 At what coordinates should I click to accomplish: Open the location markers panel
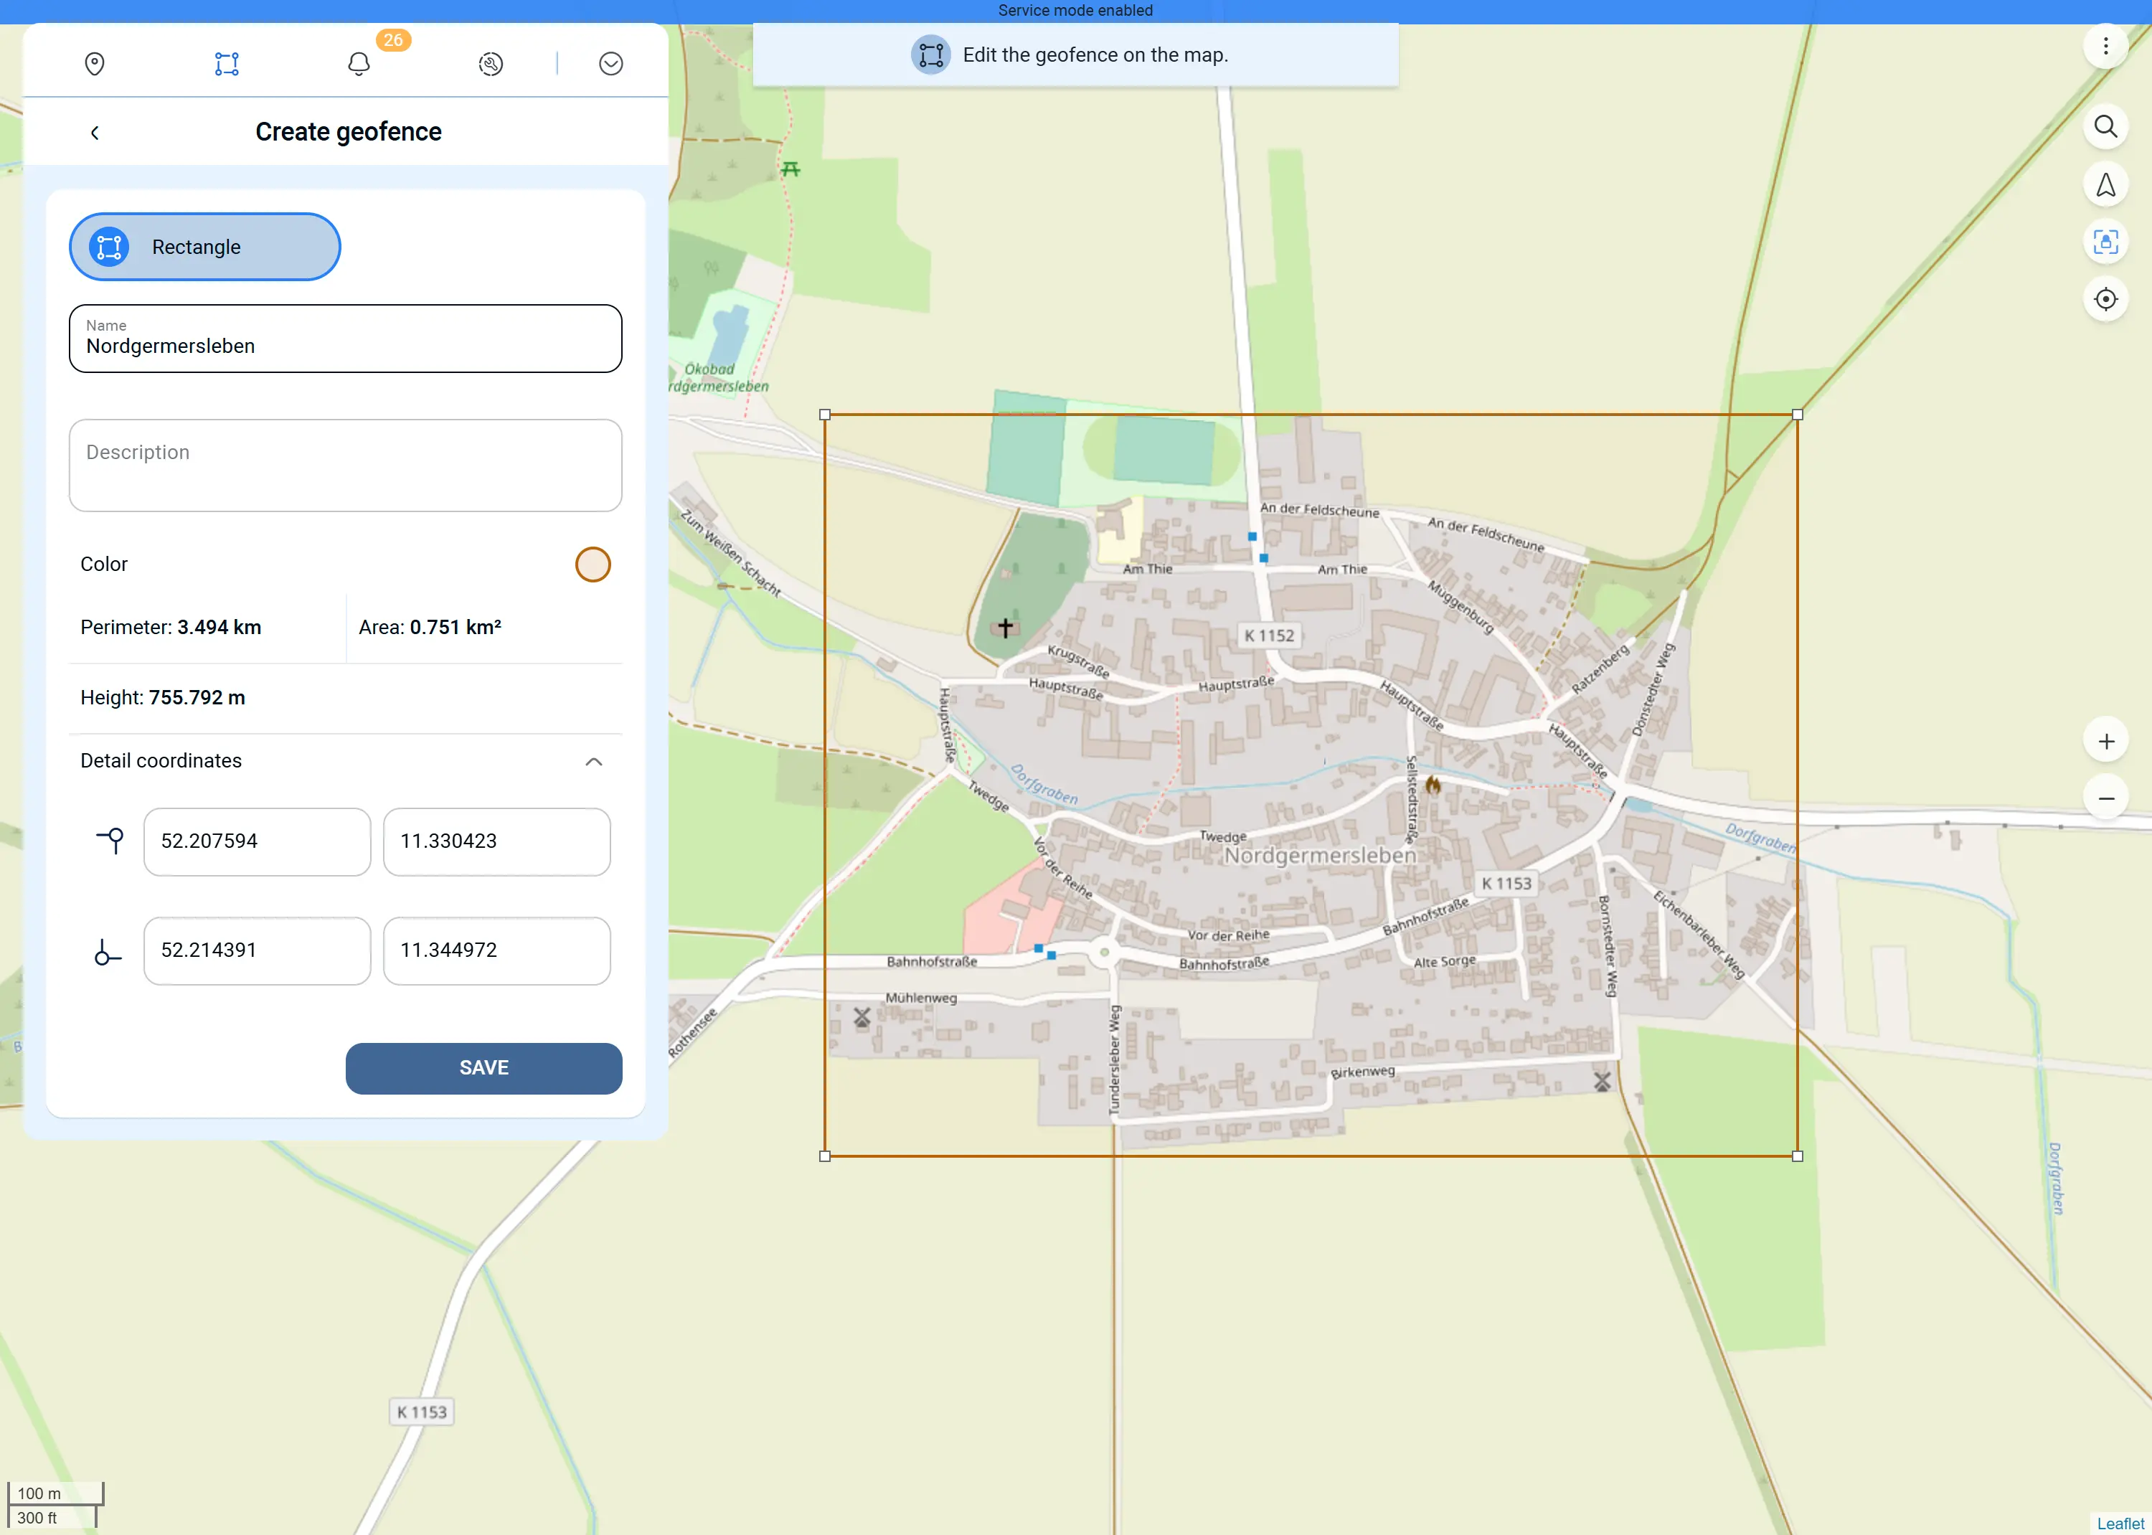click(93, 63)
